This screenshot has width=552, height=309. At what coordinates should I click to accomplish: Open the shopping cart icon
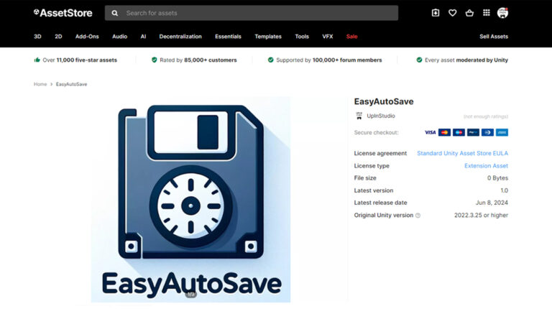(469, 13)
